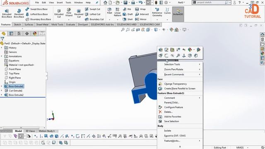Open the Linear Pattern tool
265x149 pixels.
[118, 12]
